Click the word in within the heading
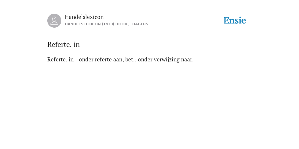Viewport: 299px width, 149px height. point(77,45)
